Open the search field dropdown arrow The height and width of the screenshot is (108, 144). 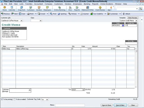click(137, 9)
